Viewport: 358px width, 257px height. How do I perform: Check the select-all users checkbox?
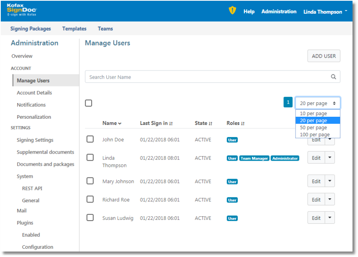coord(89,103)
